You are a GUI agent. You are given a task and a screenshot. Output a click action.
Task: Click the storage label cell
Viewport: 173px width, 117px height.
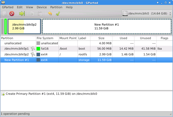point(84,60)
